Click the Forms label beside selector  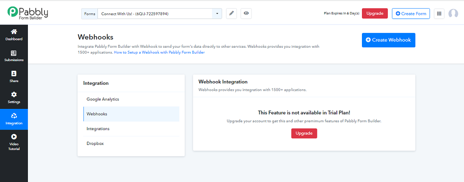pyautogui.click(x=90, y=13)
